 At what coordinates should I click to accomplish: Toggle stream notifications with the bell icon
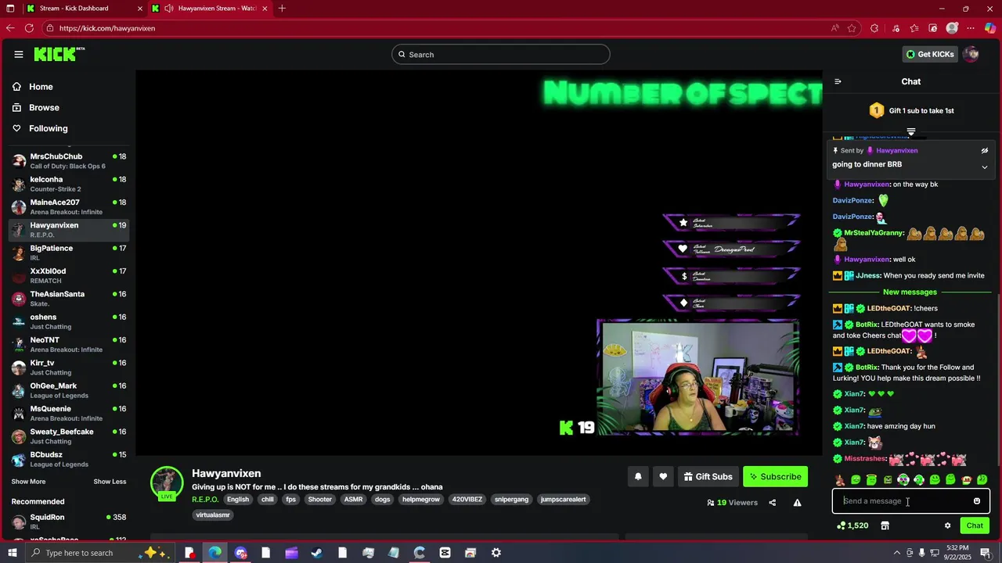tap(638, 476)
